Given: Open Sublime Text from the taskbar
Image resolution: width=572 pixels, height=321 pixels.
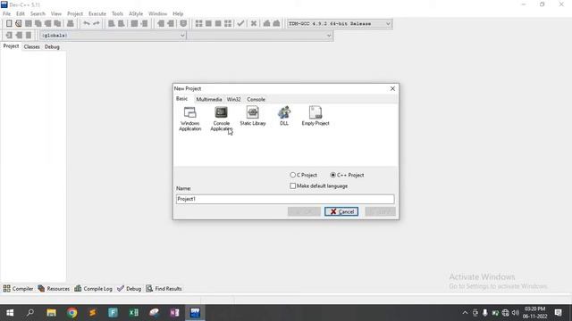Looking at the screenshot, I should 92,313.
